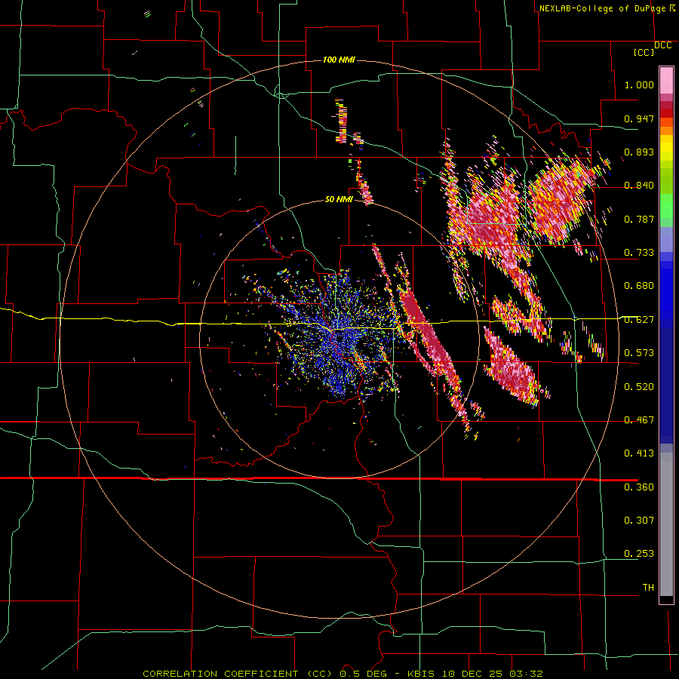This screenshot has height=679, width=679.
Task: Click the 0.893 scale value
Action: point(639,152)
